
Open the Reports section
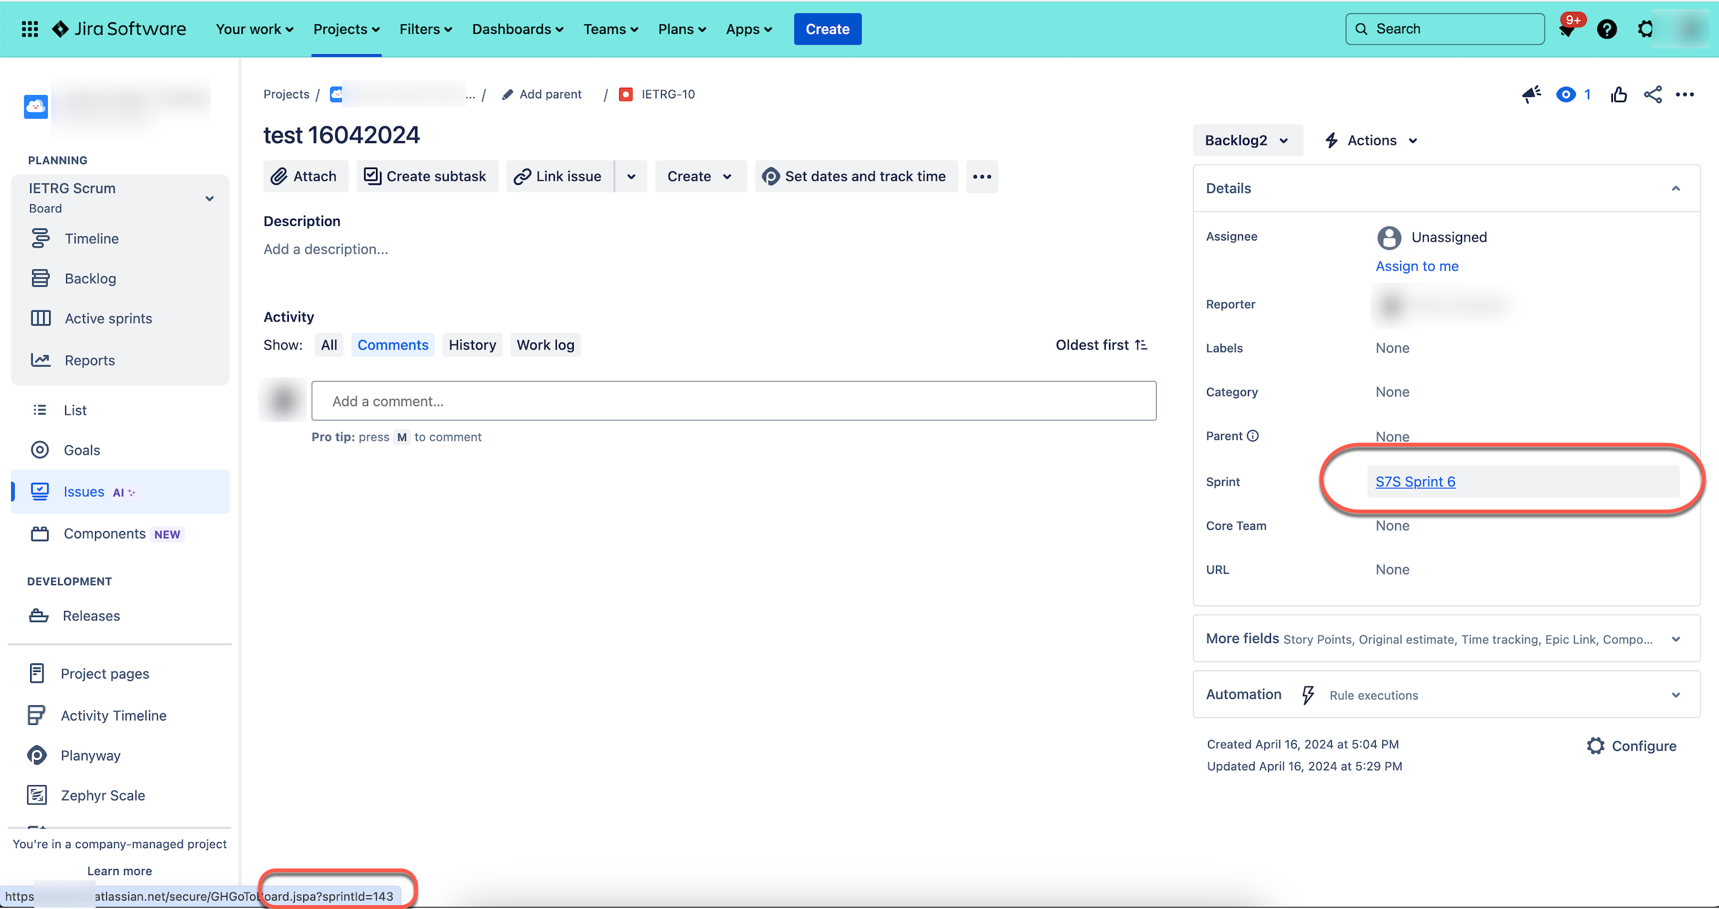coord(90,360)
